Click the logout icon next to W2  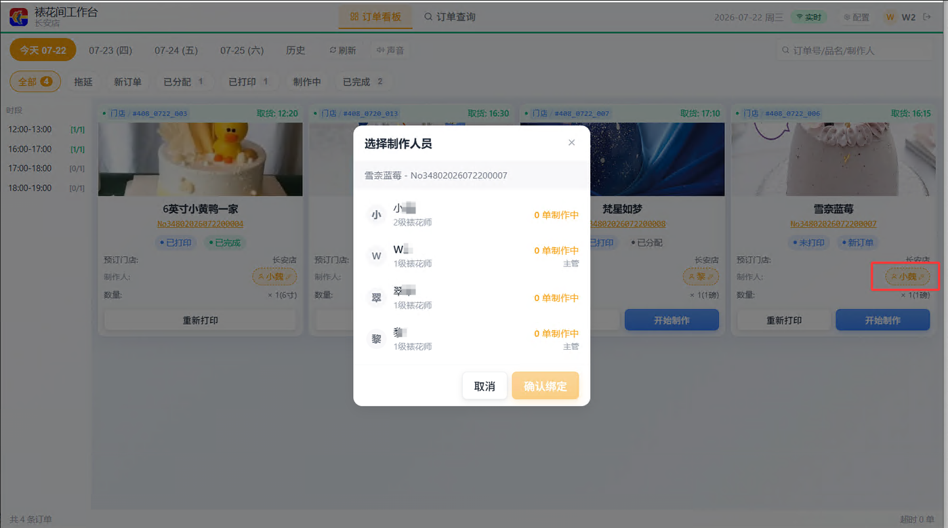click(926, 17)
